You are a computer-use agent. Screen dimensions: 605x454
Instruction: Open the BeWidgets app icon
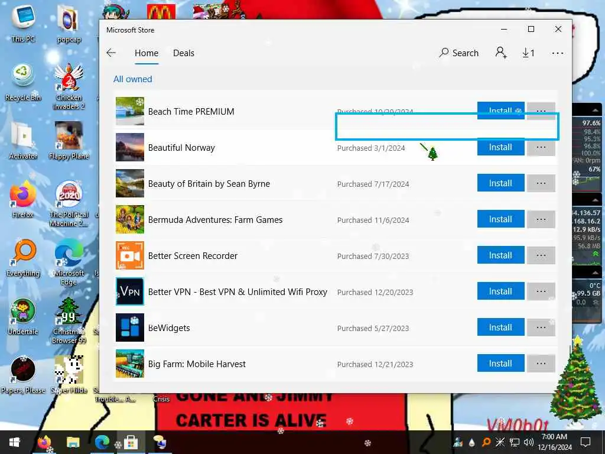129,327
